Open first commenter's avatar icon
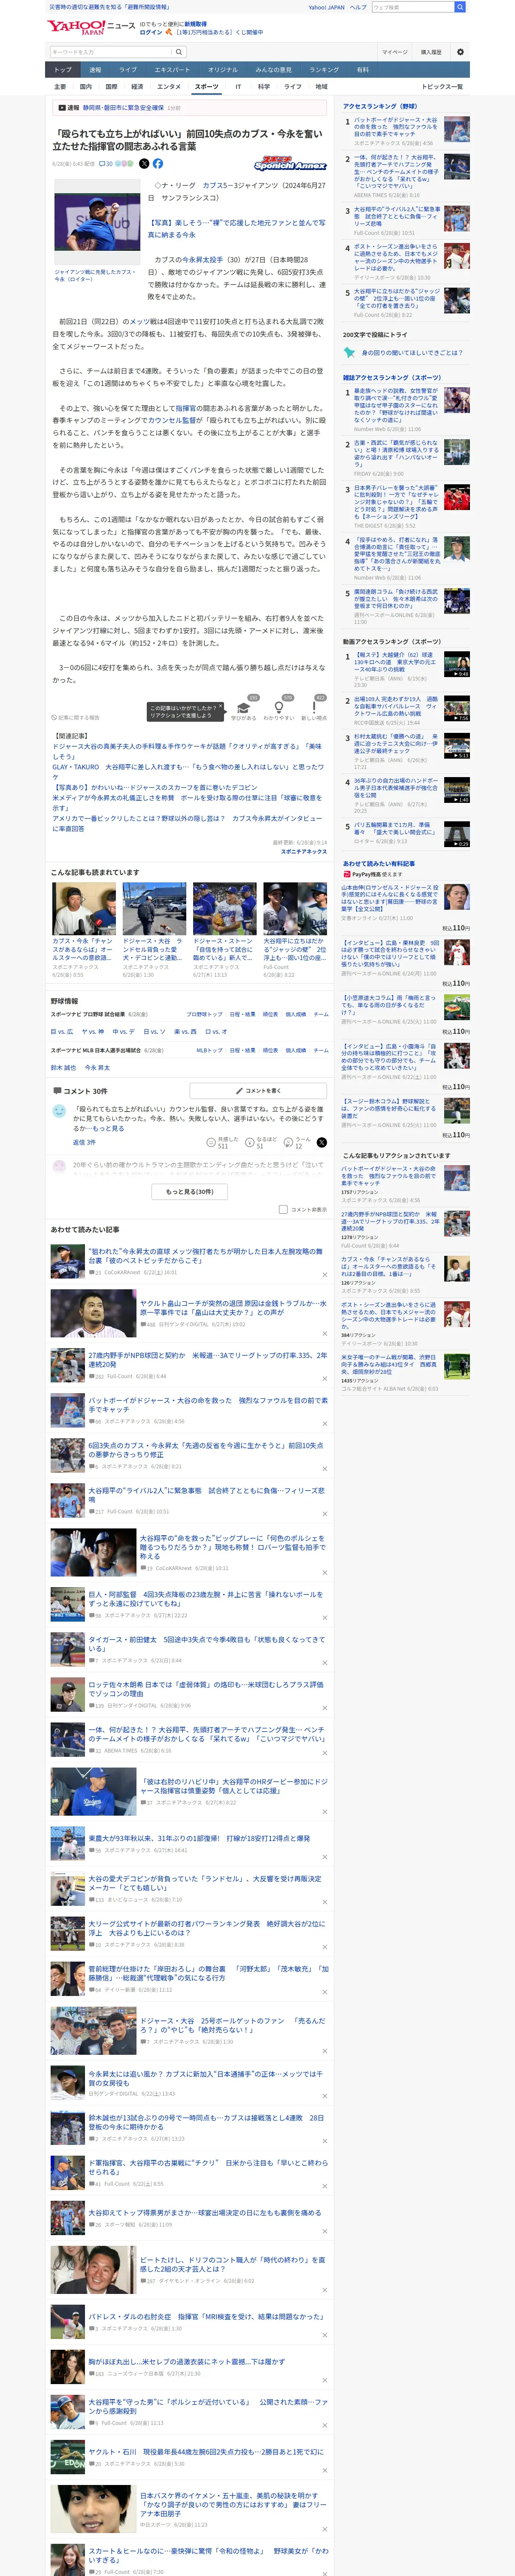The width and height of the screenshot is (515, 2576). [59, 1112]
